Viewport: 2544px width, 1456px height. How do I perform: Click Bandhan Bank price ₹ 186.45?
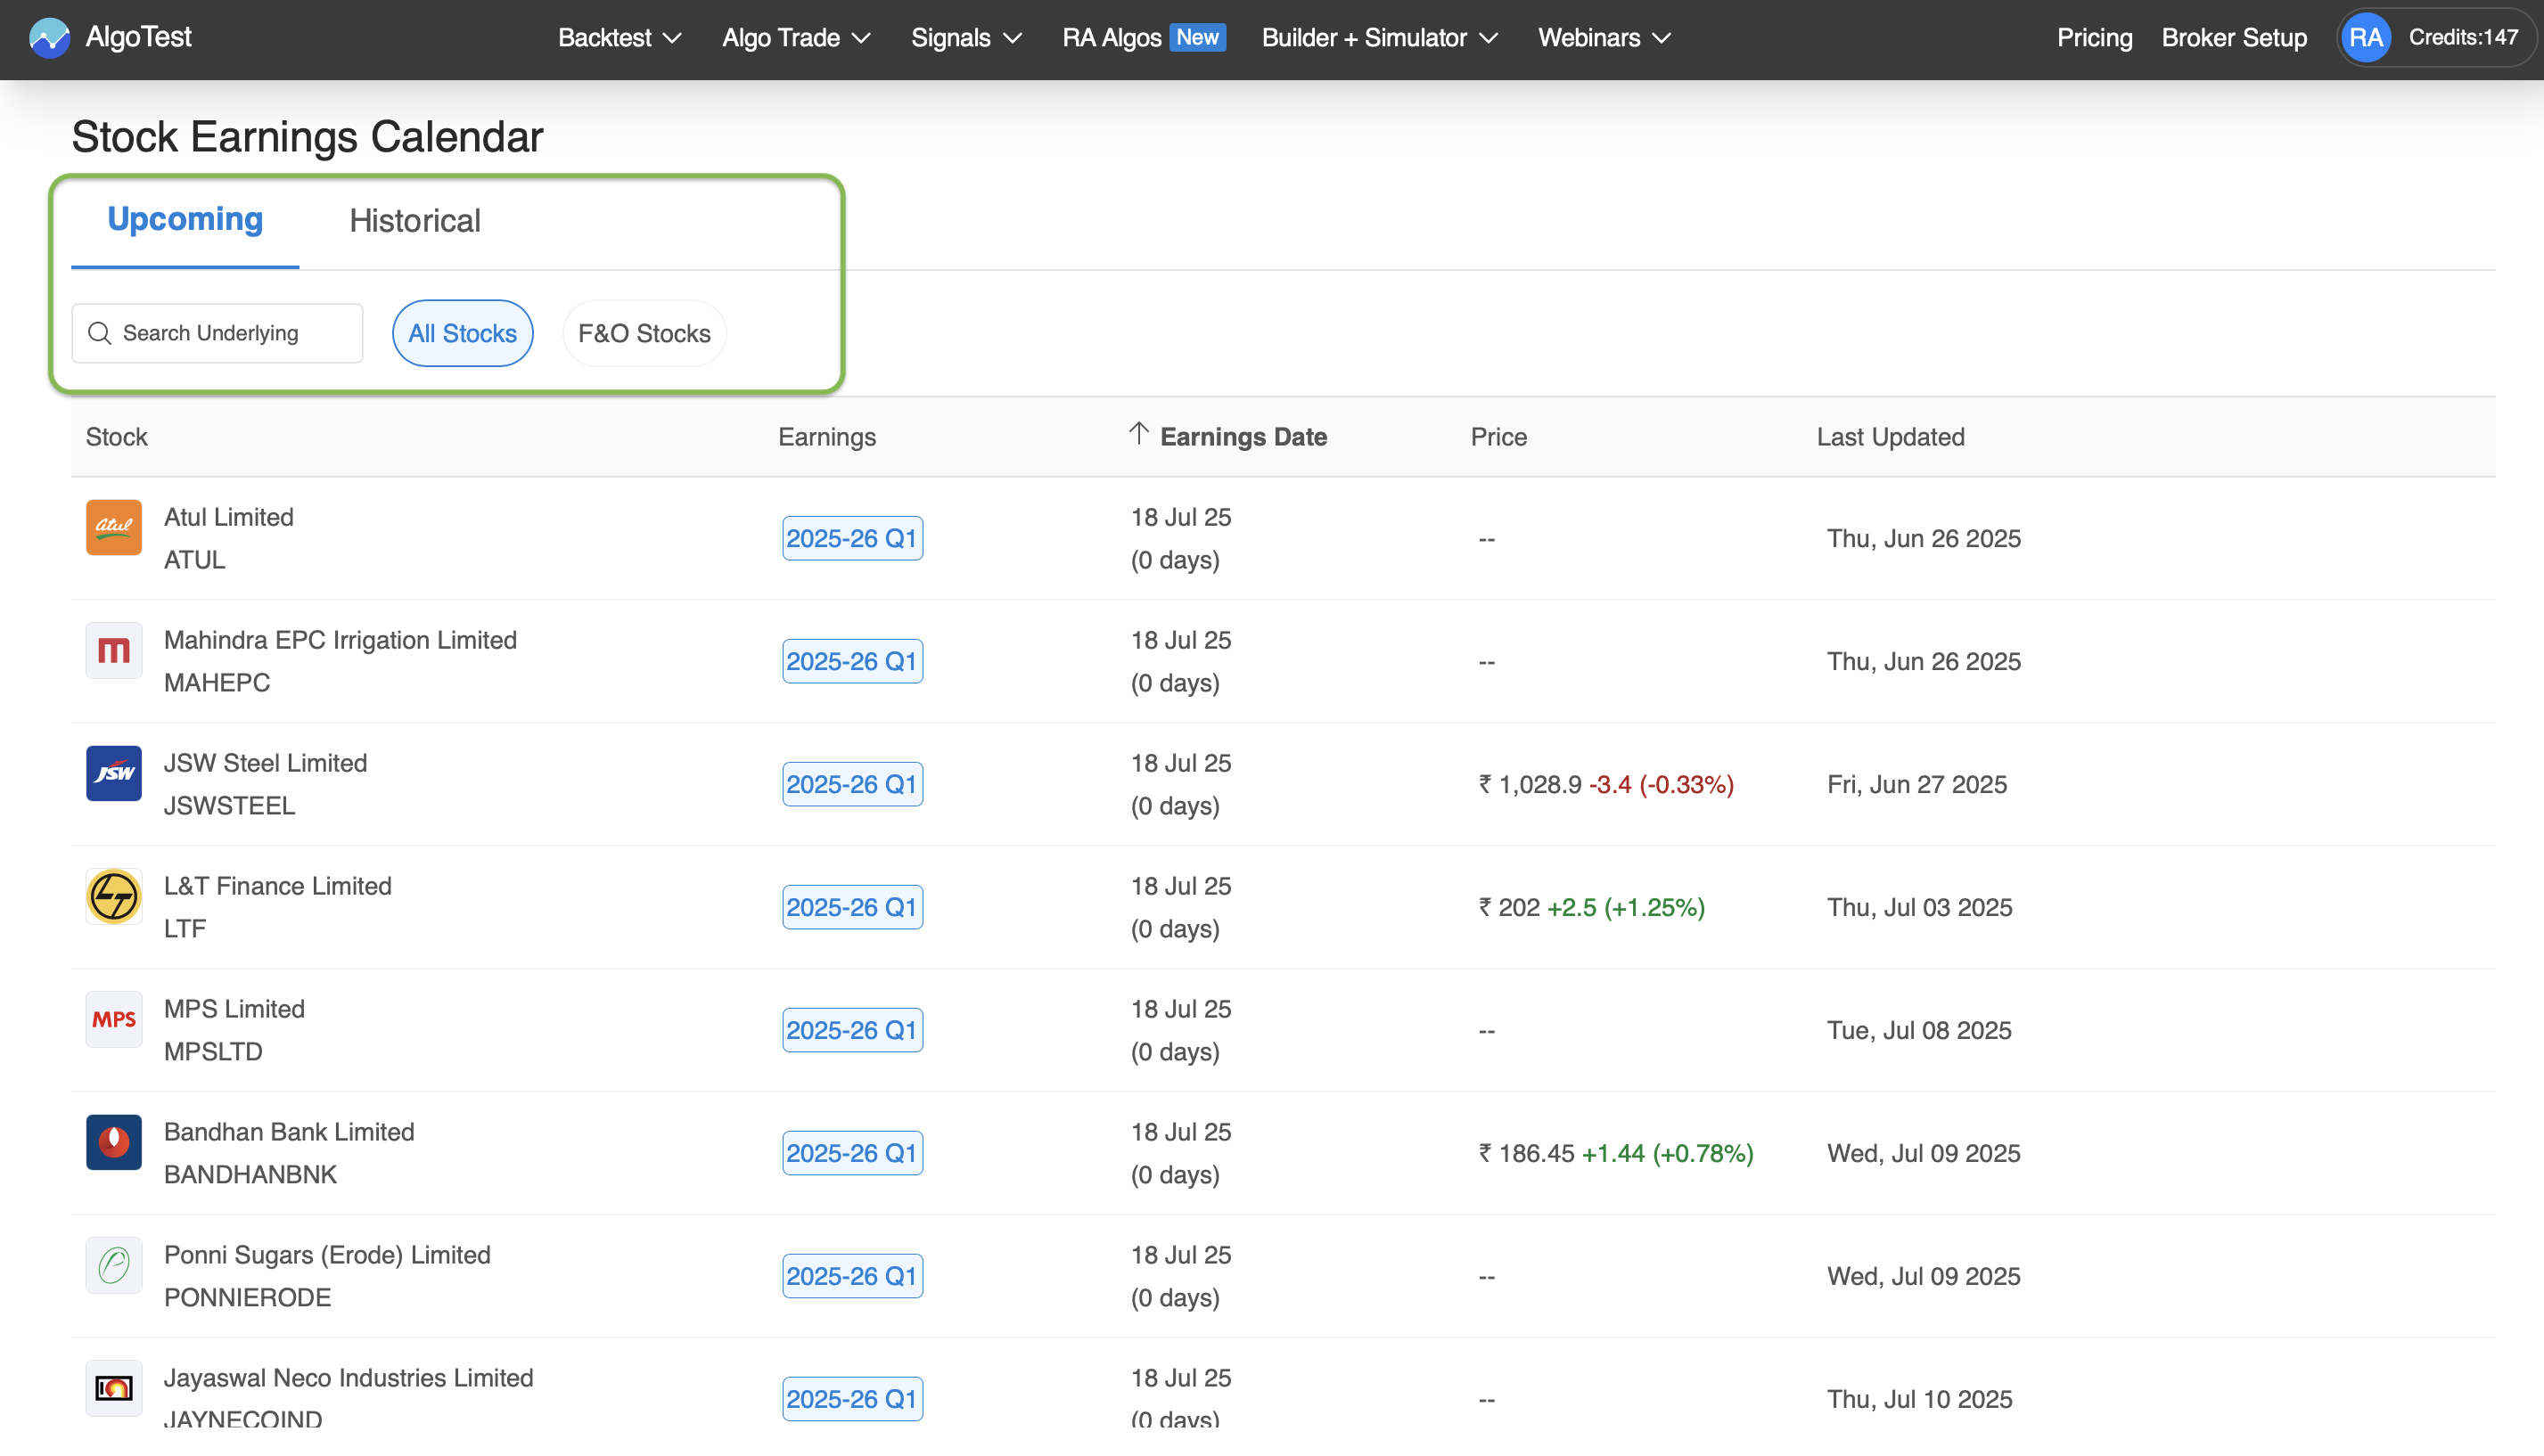1527,1154
